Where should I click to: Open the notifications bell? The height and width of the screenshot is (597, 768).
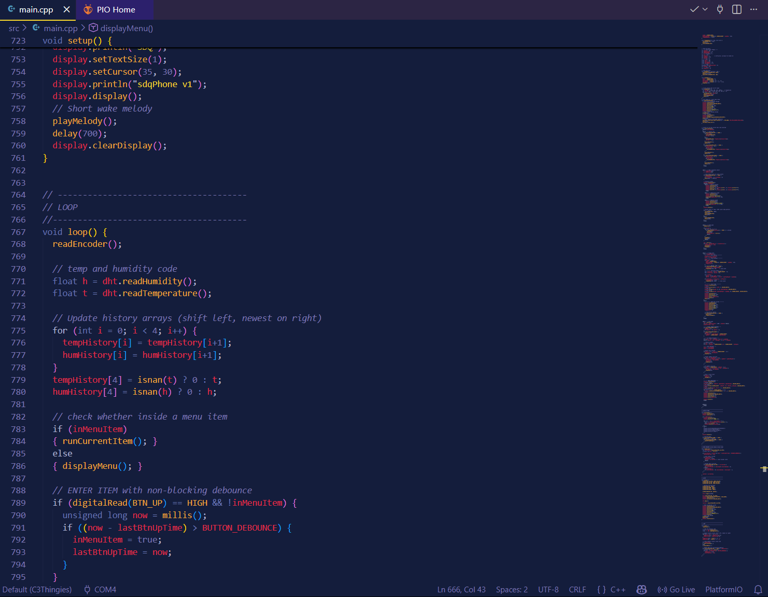pyautogui.click(x=758, y=590)
